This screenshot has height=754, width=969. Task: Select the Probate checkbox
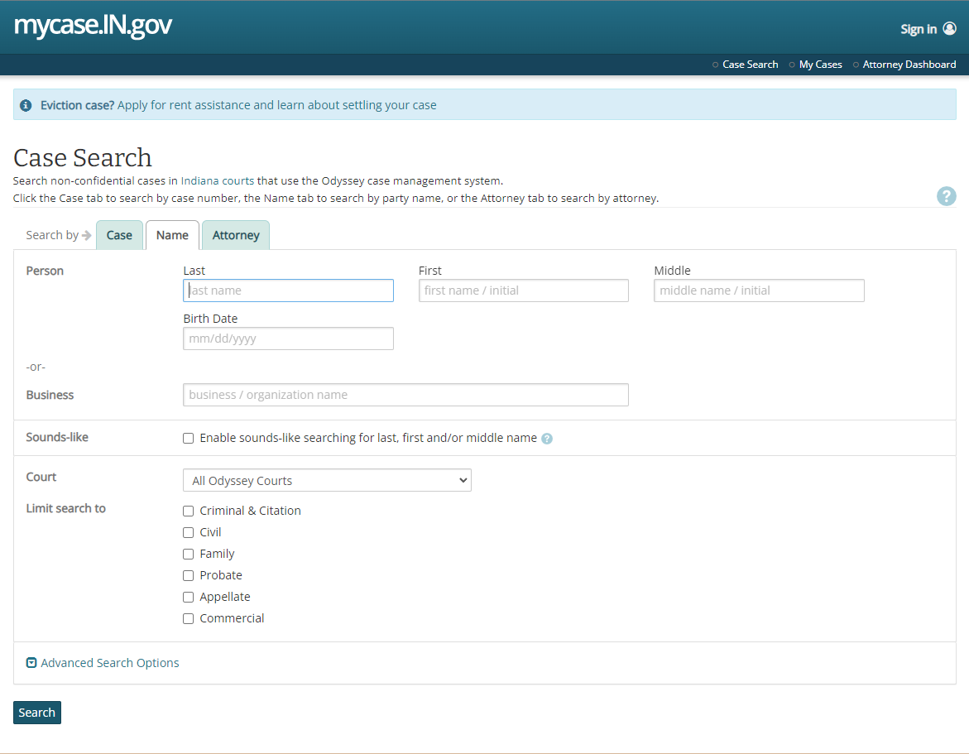(189, 576)
